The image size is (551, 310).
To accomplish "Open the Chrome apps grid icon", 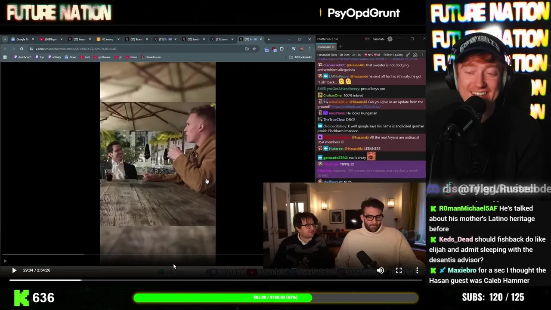I will click(x=5, y=57).
